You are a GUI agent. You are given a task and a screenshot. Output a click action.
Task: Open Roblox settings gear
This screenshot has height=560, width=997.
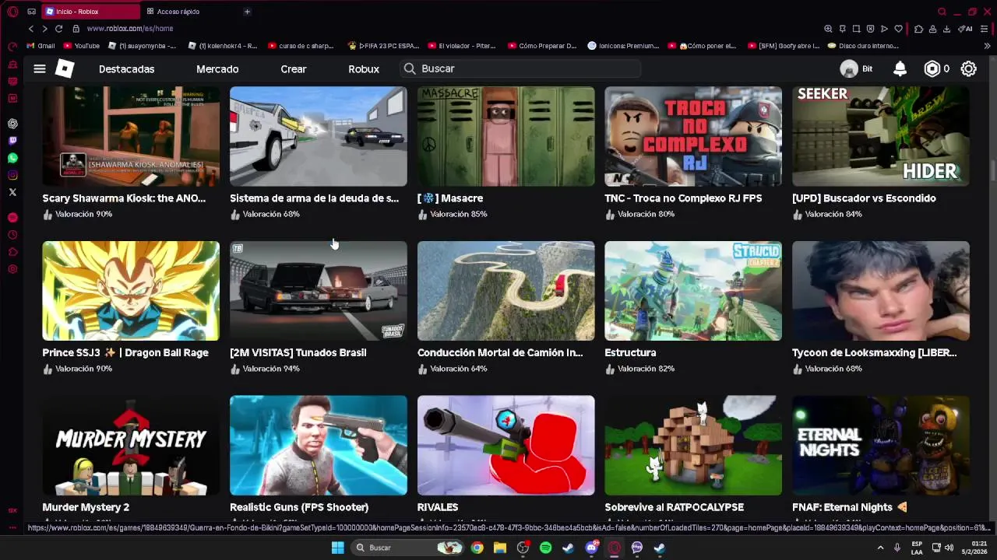(x=969, y=68)
